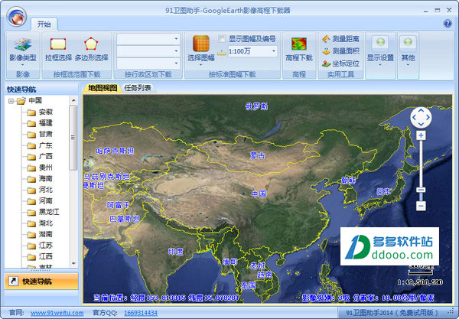This screenshot has width=459, height=319.
Task: Expand the arrow under 其他
Action: (408, 65)
